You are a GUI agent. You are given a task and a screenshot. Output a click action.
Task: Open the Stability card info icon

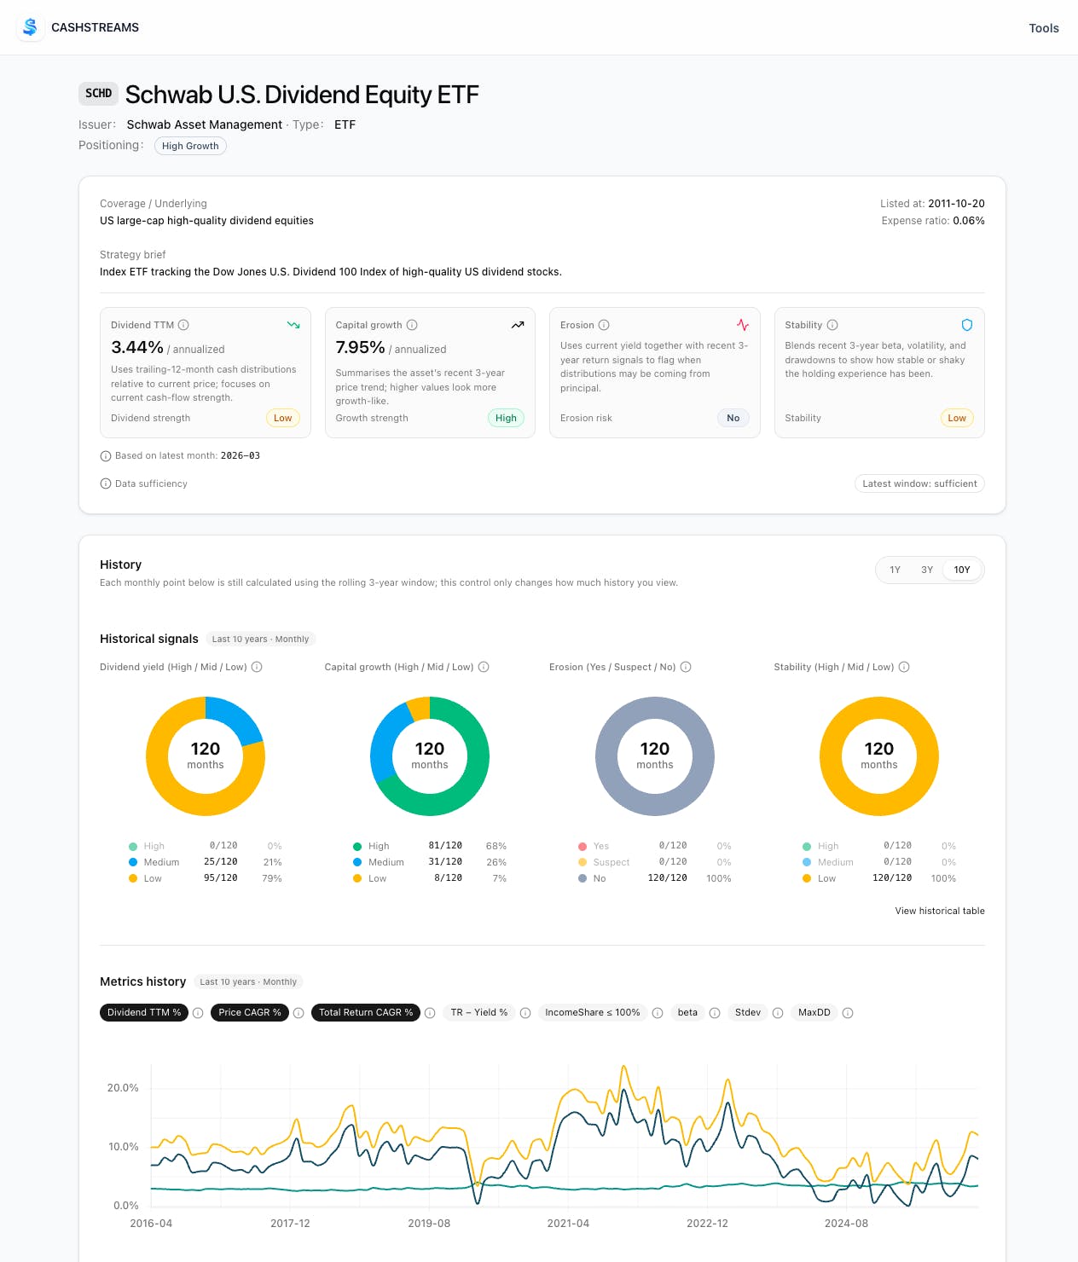pos(832,325)
